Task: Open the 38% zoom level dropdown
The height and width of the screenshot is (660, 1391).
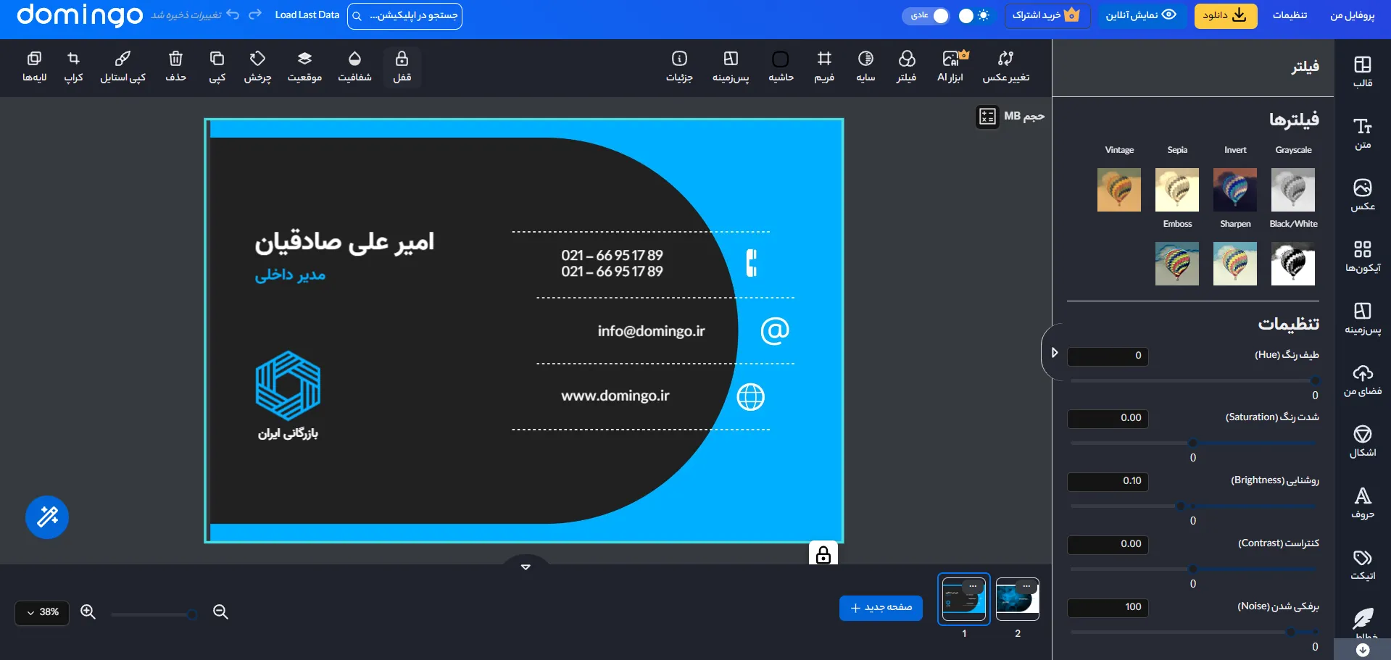Action: coord(42,612)
